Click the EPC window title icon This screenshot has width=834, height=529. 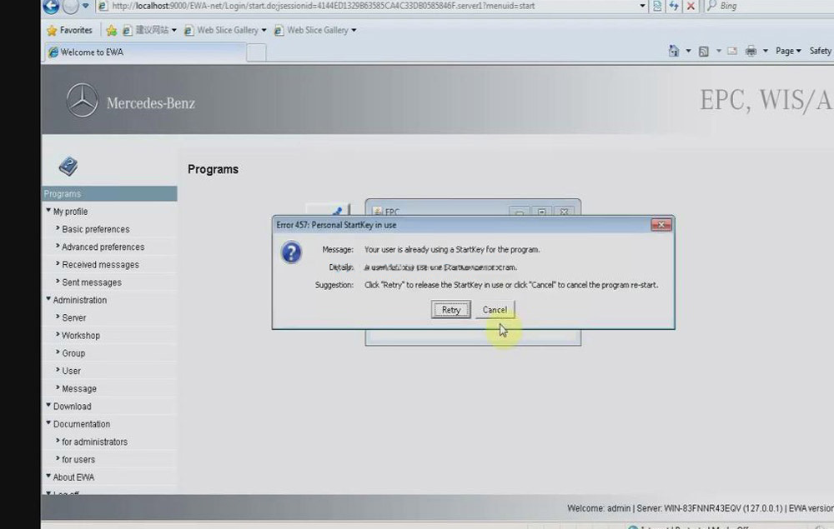pyautogui.click(x=378, y=212)
